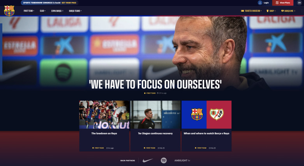This screenshot has width=304, height=166.
Task: Expand the Barça Teams dropdown menu
Action: (x=75, y=11)
